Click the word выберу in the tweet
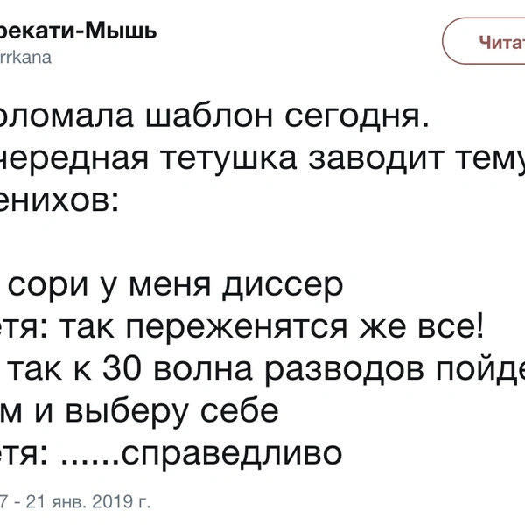Screen dimensions: 525x525 tap(127, 411)
